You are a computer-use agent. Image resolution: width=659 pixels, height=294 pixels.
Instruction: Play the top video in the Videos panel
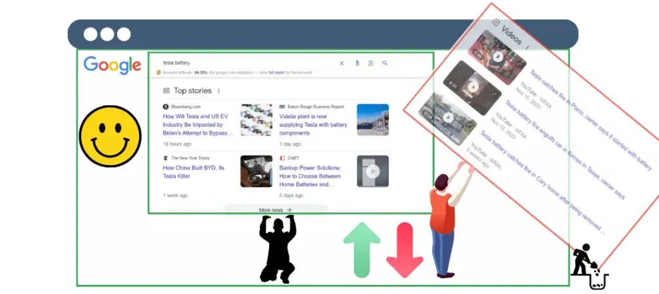click(498, 56)
